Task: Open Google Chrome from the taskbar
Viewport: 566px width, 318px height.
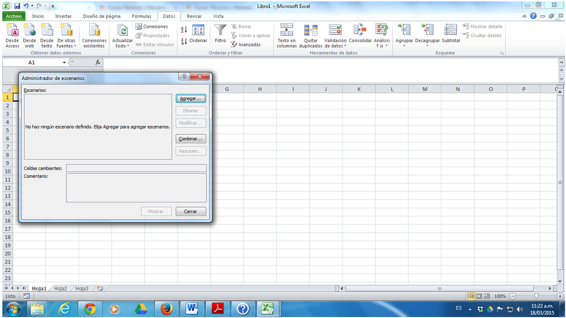Action: (x=90, y=309)
